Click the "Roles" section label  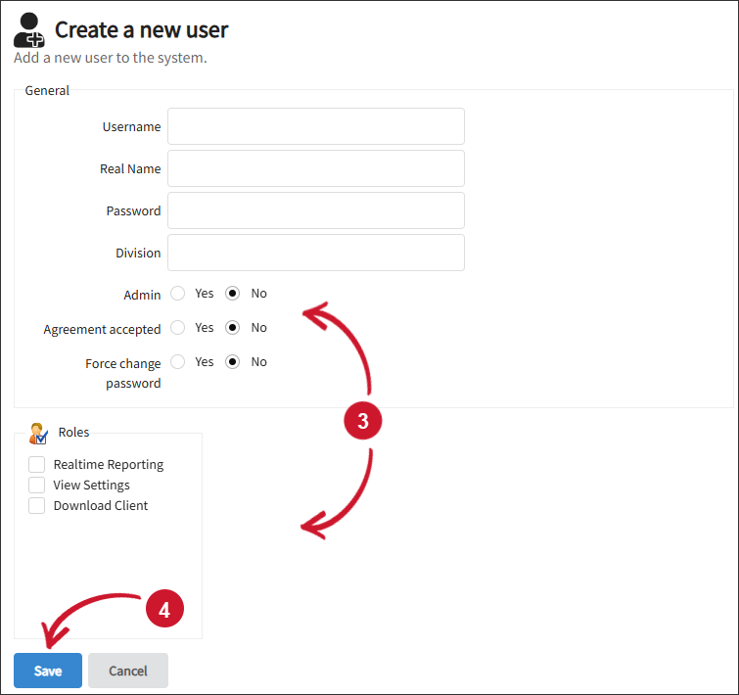point(73,432)
